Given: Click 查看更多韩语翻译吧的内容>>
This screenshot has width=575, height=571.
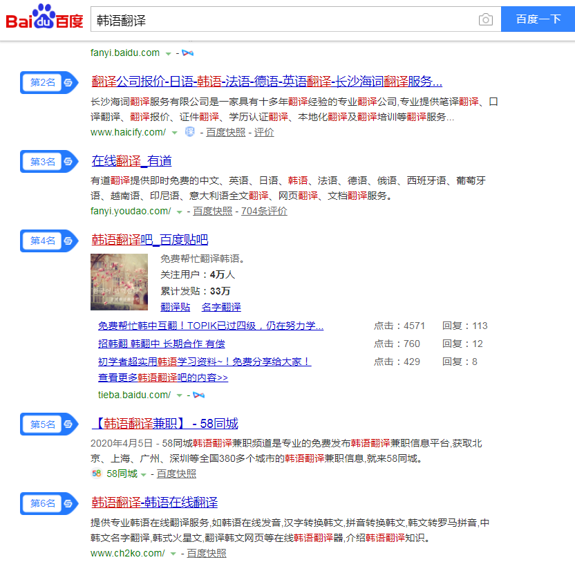Looking at the screenshot, I should (x=163, y=377).
